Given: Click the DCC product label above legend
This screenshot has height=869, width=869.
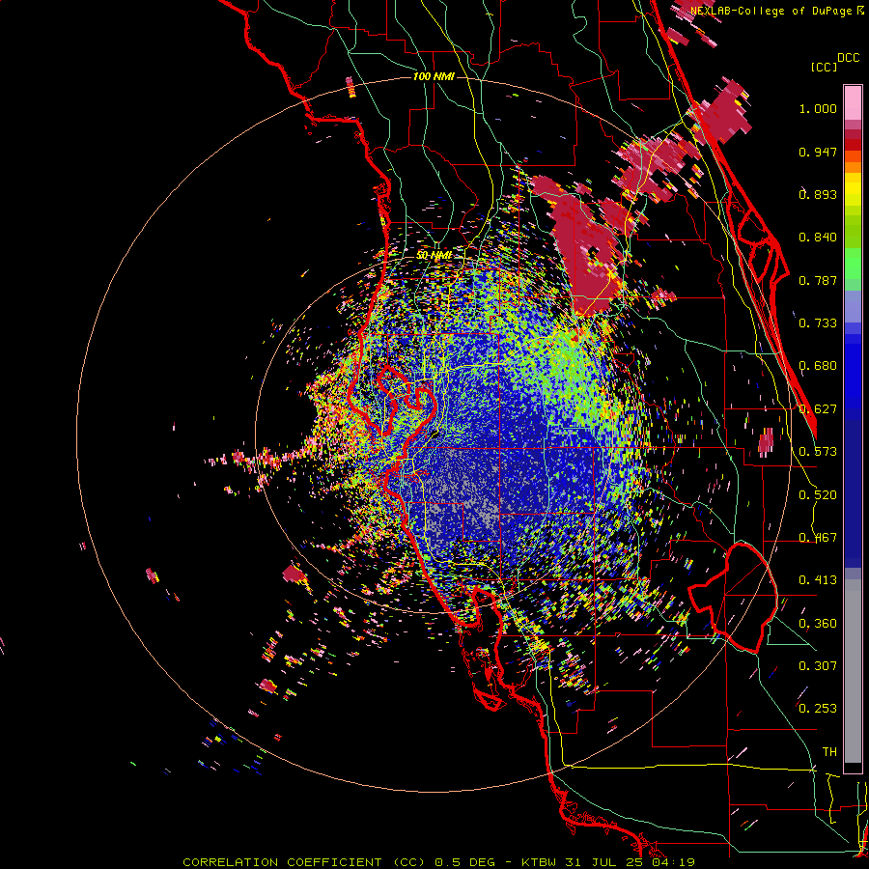Looking at the screenshot, I should click(848, 58).
